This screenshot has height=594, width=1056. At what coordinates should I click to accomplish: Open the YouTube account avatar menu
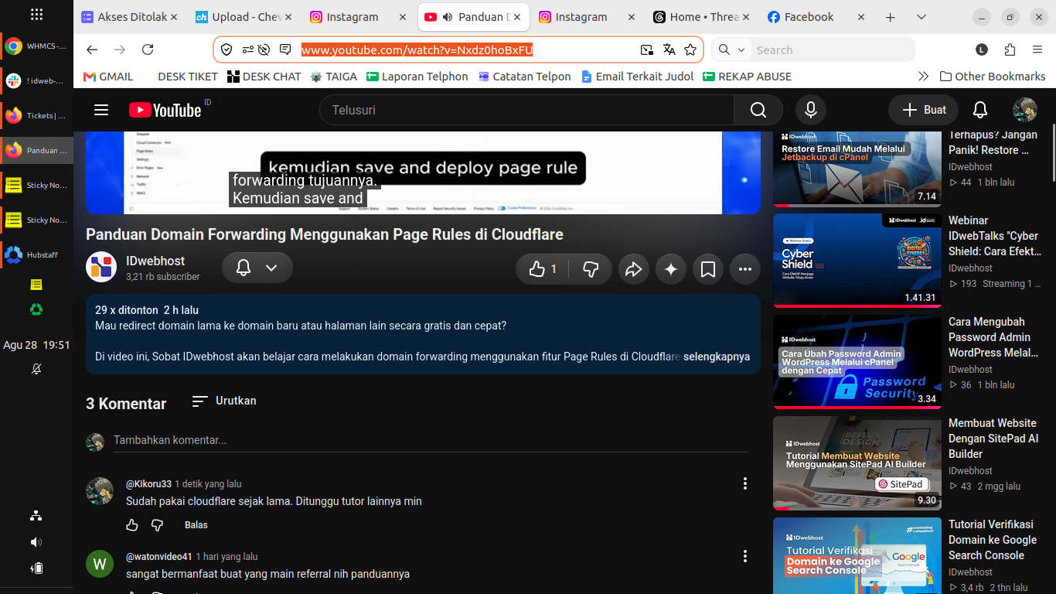(1025, 110)
